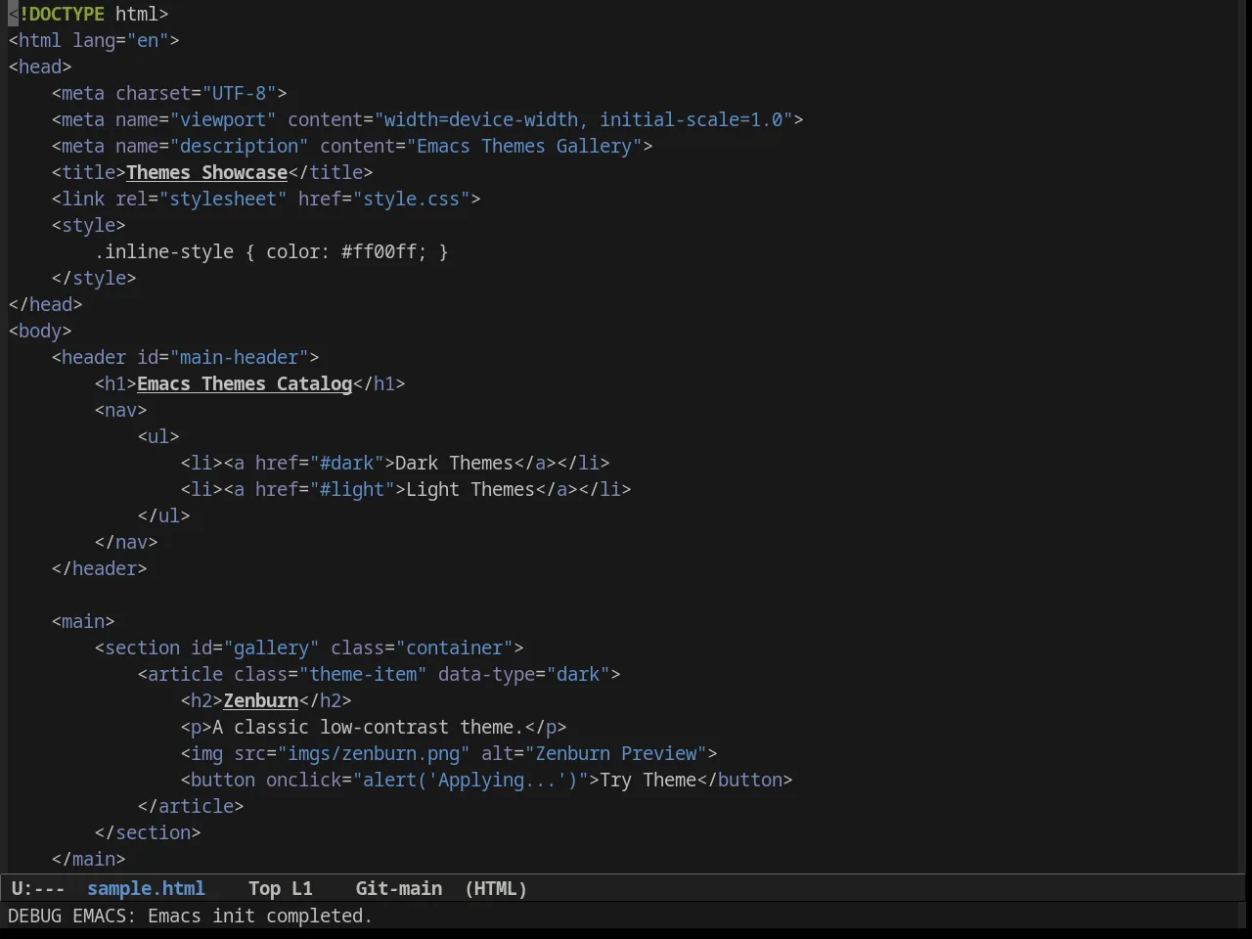Click the "Zenburn" h2 heading text

coord(261,700)
